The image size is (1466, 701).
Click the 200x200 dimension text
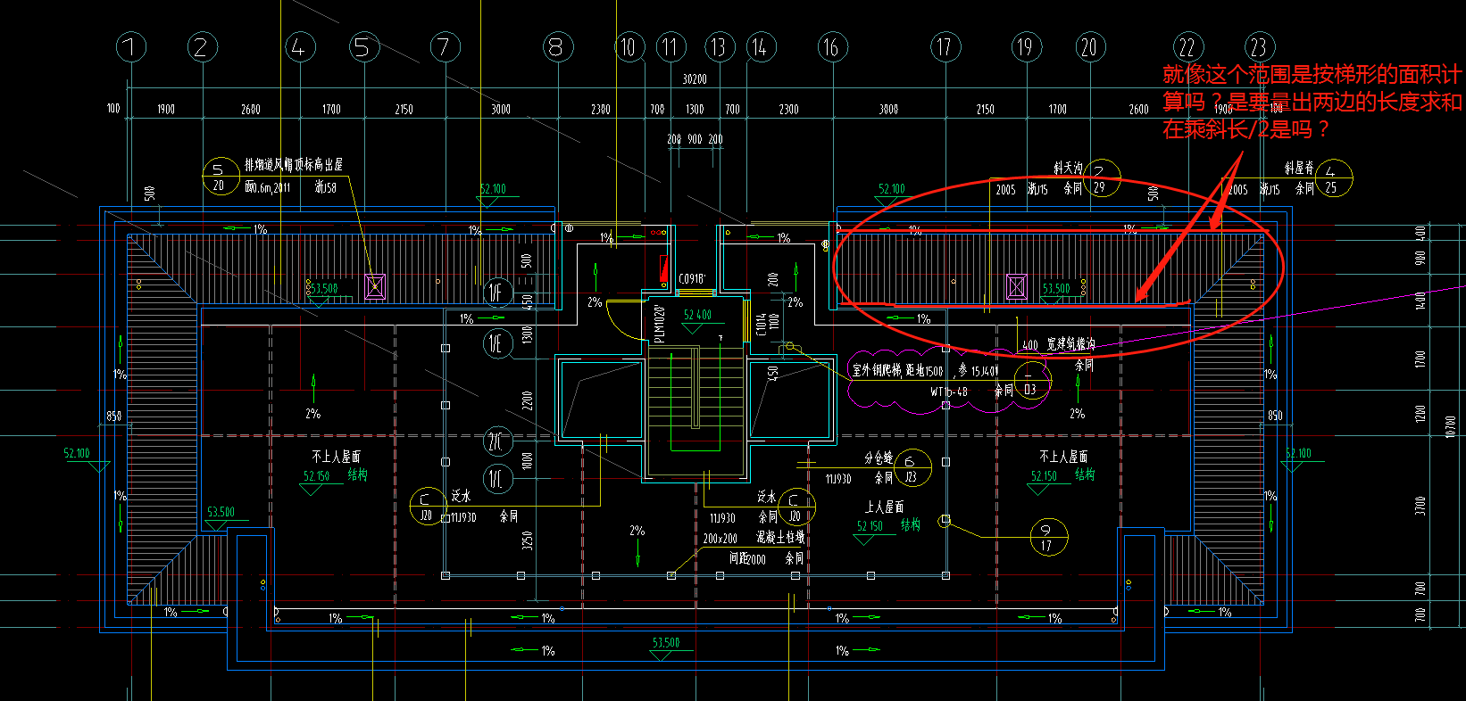tap(720, 539)
